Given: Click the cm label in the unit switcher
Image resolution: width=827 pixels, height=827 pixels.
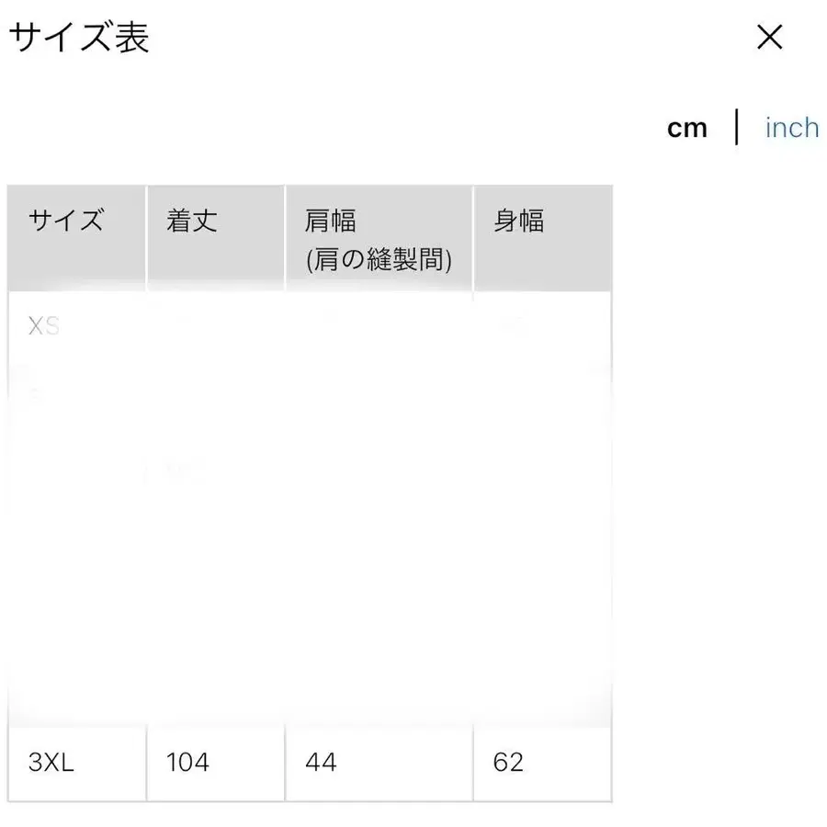Looking at the screenshot, I should (687, 128).
